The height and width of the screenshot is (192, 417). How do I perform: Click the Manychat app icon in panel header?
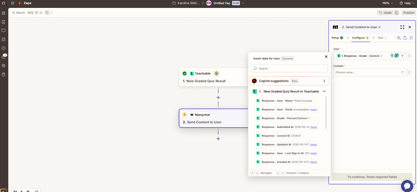tap(335, 27)
